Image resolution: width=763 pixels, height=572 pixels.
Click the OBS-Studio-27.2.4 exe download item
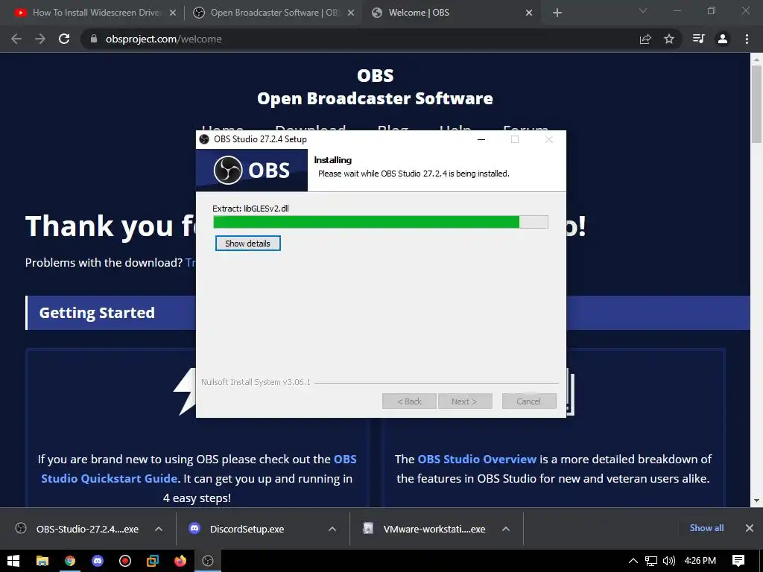coord(77,529)
